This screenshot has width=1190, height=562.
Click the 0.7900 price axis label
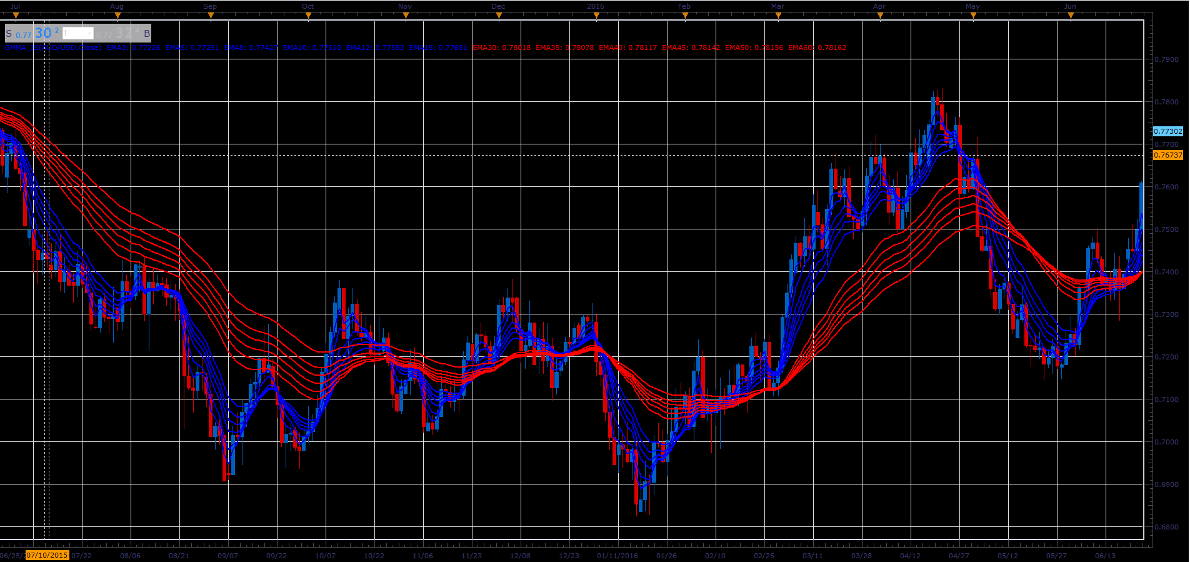click(x=1166, y=59)
